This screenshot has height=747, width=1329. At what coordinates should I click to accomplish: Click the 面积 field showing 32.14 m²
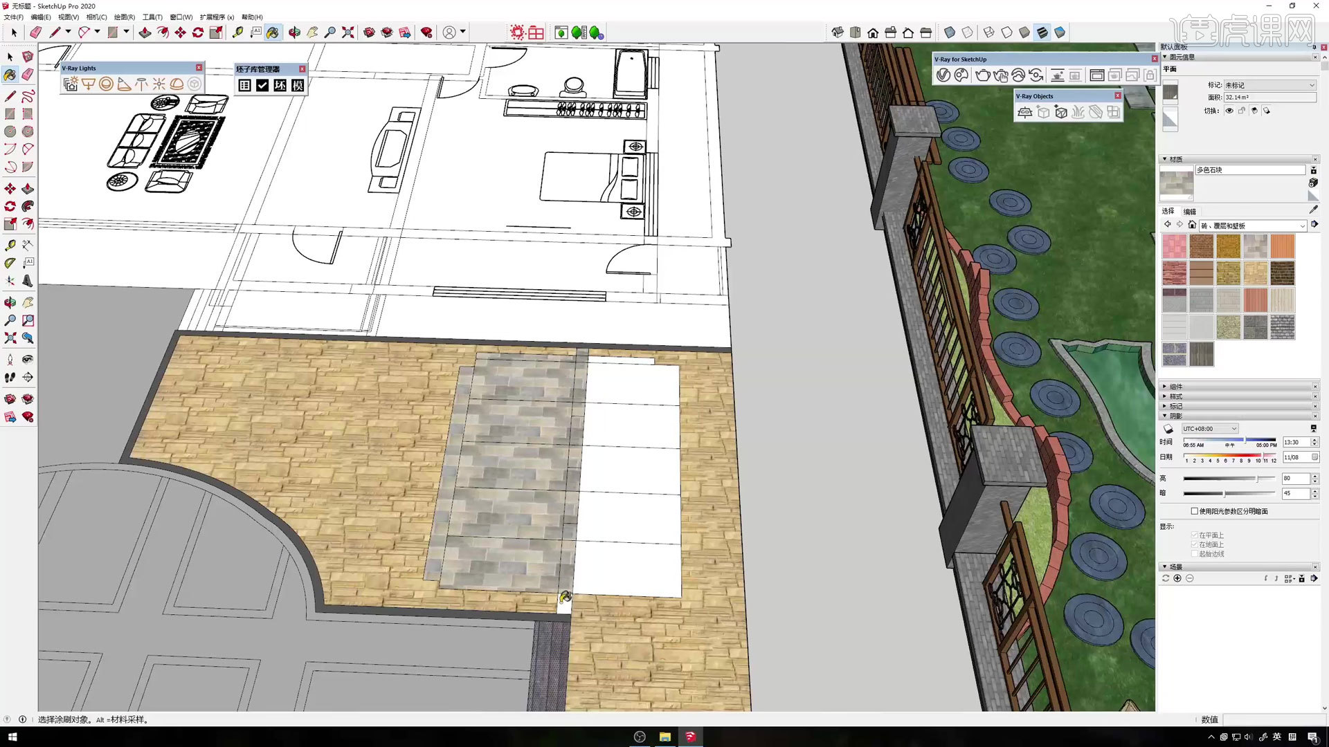click(x=1269, y=98)
